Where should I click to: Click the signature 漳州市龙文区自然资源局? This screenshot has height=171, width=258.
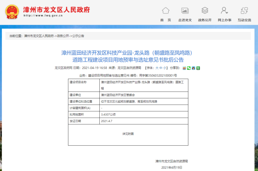172,161
